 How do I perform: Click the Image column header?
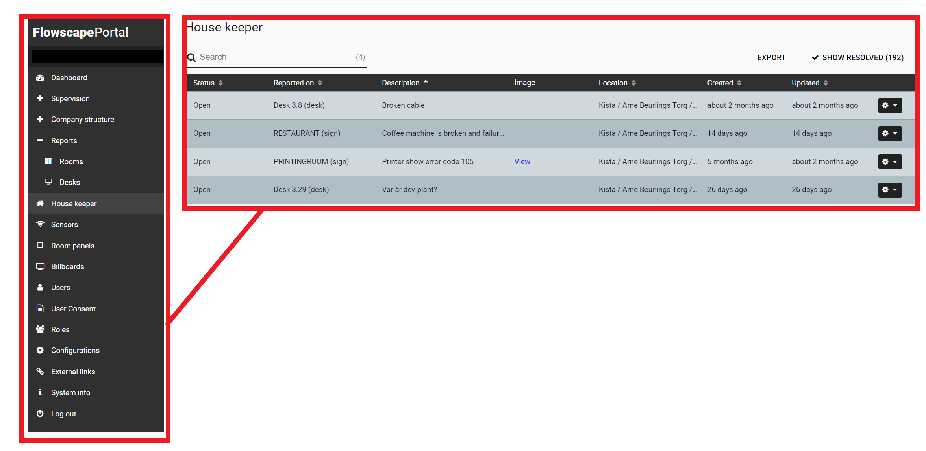524,83
